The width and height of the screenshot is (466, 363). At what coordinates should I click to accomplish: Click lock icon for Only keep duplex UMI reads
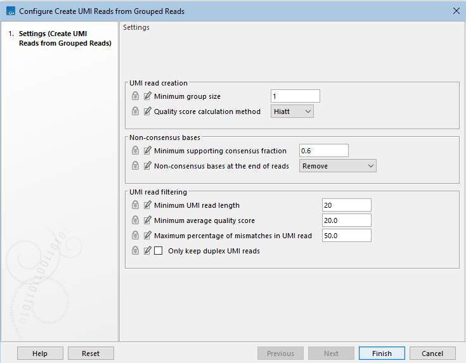tap(135, 251)
